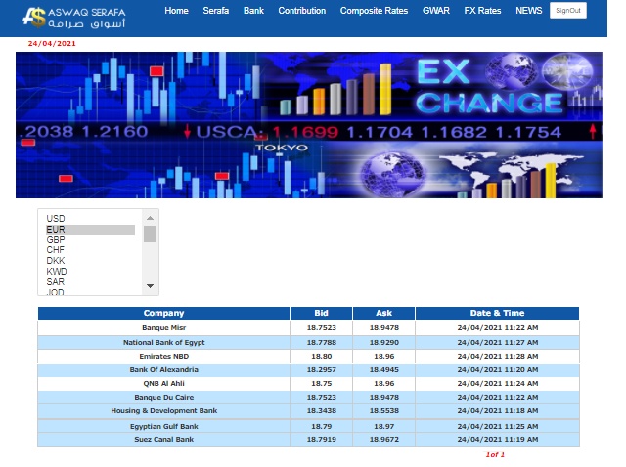Choose GBP from the currency list
626x467 pixels.
pos(90,240)
